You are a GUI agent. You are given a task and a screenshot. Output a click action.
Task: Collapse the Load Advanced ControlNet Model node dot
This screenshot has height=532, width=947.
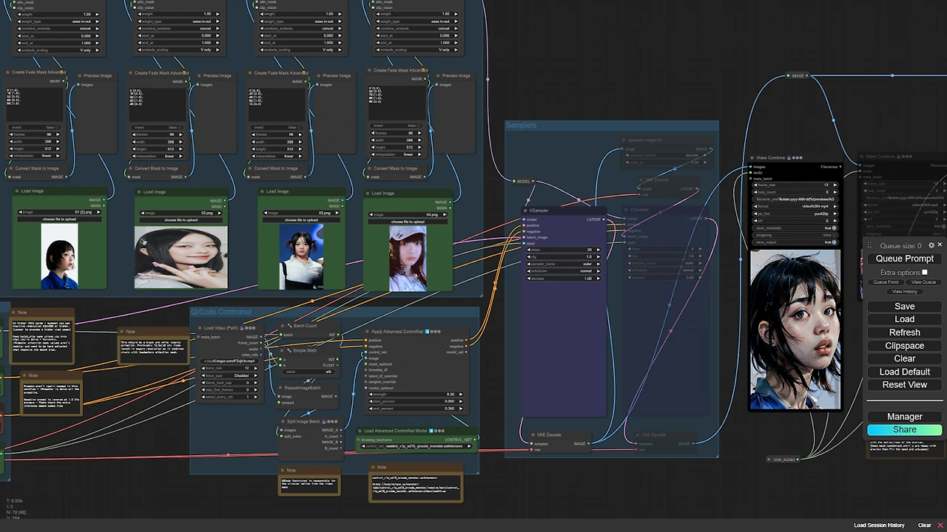tap(359, 431)
